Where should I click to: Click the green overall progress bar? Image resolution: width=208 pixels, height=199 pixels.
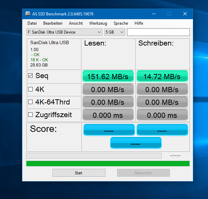tap(108, 163)
